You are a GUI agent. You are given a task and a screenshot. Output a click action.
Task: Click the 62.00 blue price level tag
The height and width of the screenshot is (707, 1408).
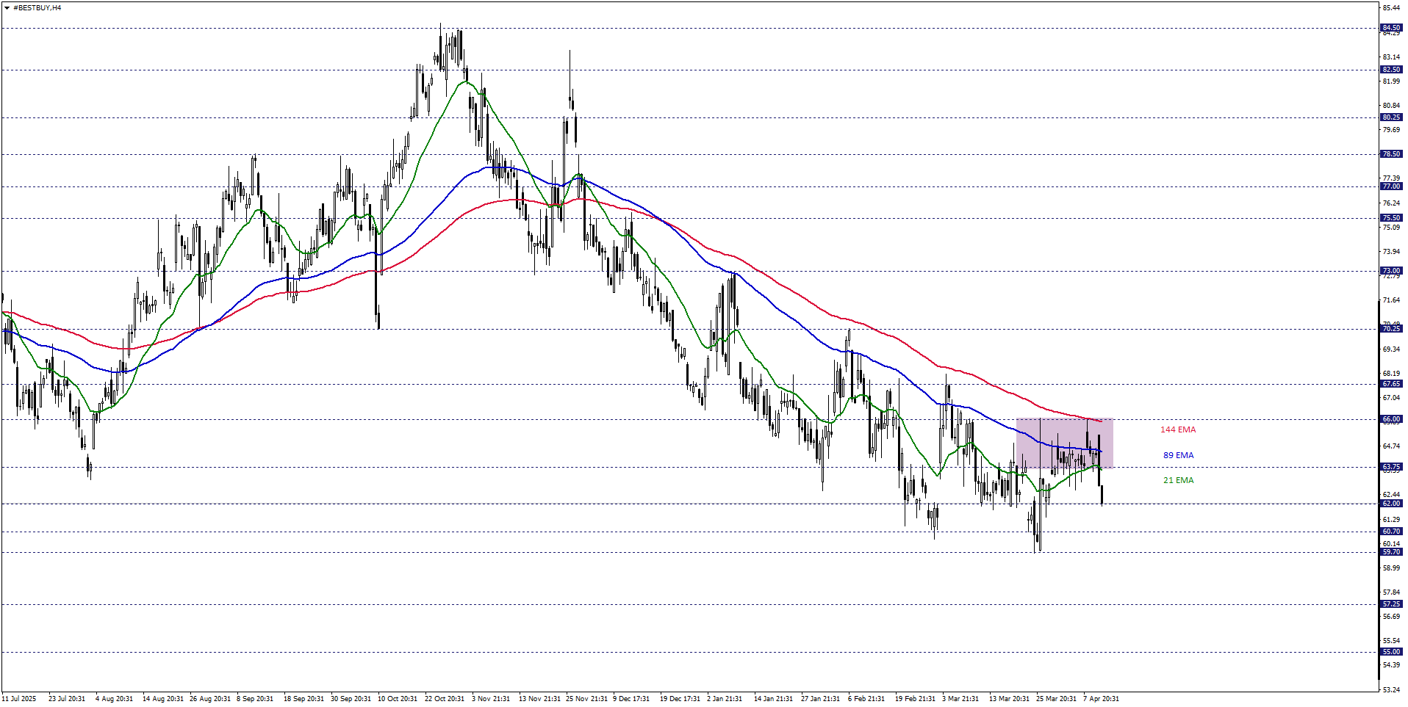tap(1390, 504)
